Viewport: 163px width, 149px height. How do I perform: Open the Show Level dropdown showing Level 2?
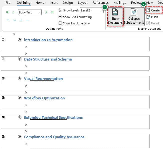coord(92,10)
